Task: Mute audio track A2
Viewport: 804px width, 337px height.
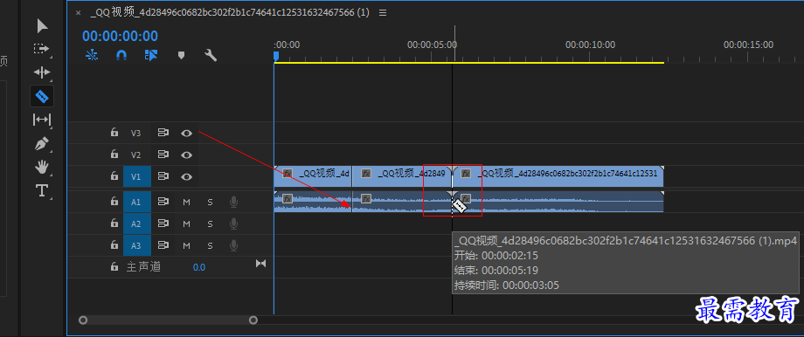Action: (x=187, y=224)
